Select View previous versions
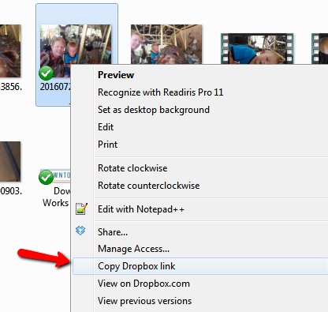The image size is (328, 312). click(145, 301)
